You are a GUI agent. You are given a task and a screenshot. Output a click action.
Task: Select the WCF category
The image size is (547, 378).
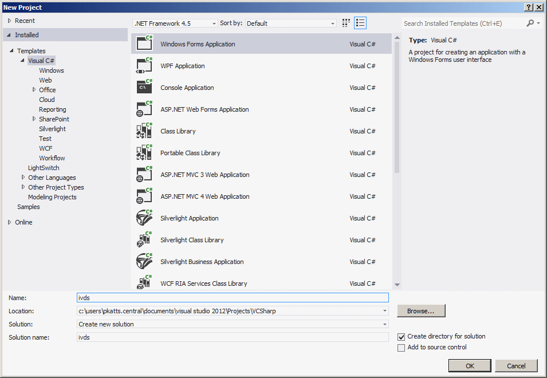pyautogui.click(x=46, y=148)
